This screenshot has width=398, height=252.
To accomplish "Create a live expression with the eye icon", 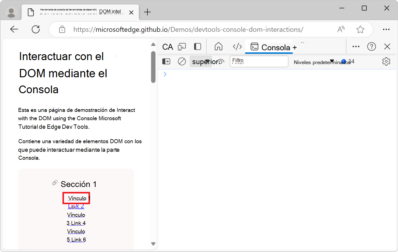I will coord(221,61).
